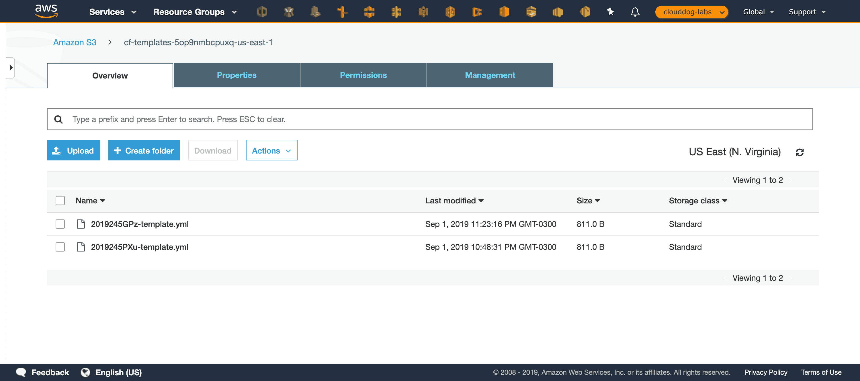Check the box for 2019245GPz-template.yml
This screenshot has height=381, width=860.
[x=60, y=224]
